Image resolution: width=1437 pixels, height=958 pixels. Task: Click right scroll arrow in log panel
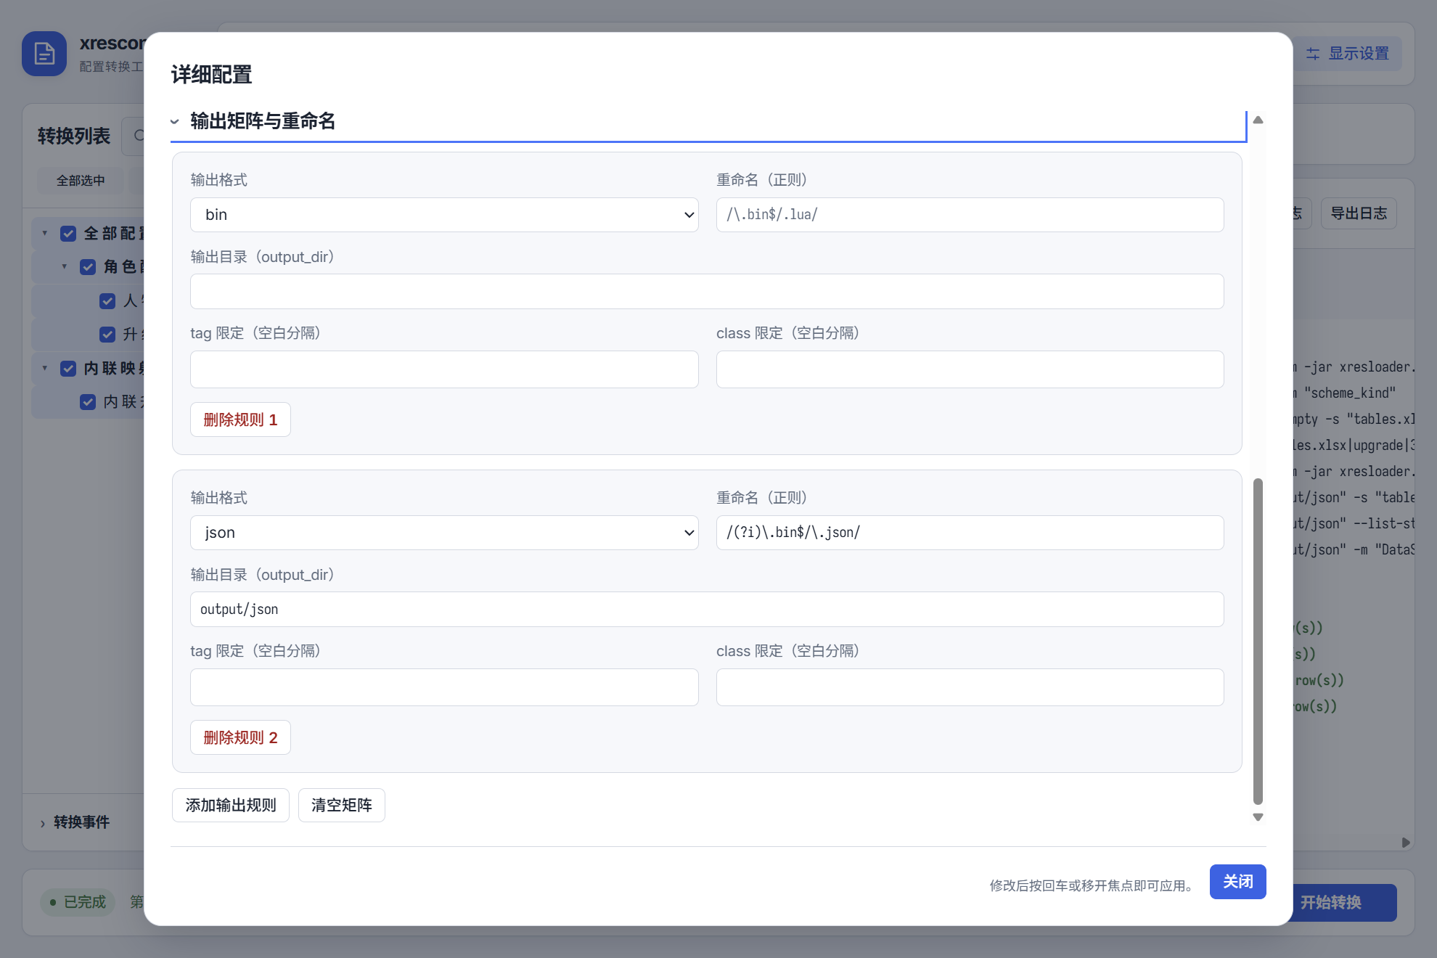click(x=1406, y=843)
